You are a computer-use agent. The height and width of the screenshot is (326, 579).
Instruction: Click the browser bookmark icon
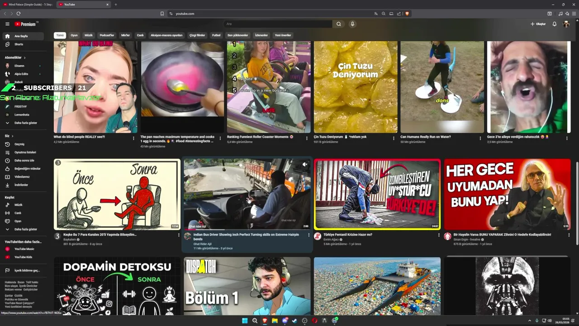coord(162,14)
